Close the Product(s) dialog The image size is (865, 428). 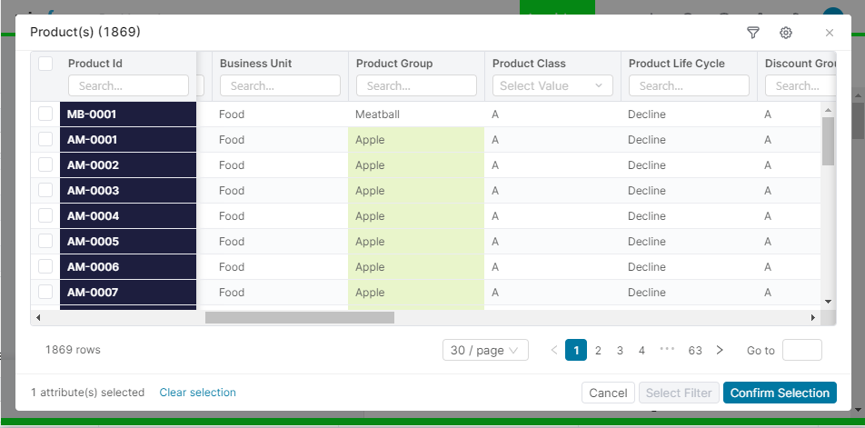point(829,33)
